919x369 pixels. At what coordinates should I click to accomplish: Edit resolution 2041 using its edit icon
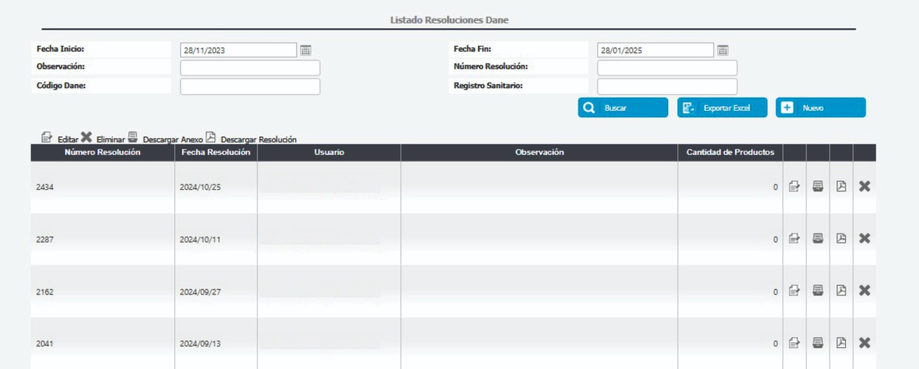pyautogui.click(x=794, y=343)
